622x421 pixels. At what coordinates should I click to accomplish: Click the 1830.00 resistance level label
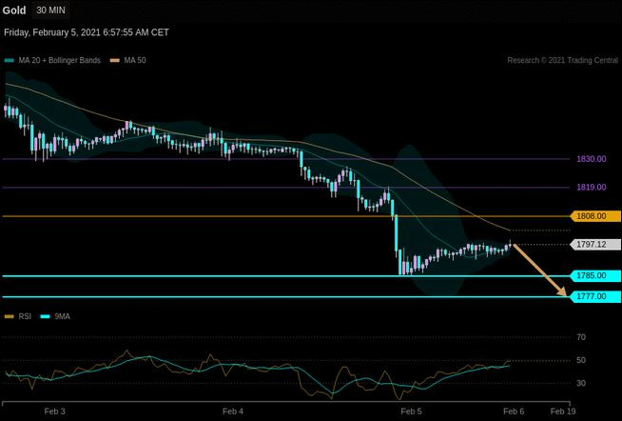591,159
